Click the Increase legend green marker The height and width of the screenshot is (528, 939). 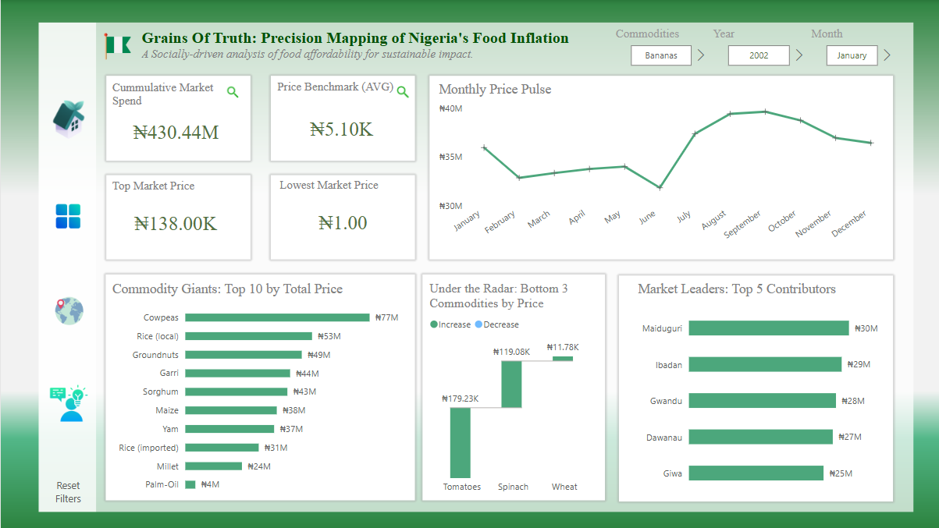click(x=434, y=324)
